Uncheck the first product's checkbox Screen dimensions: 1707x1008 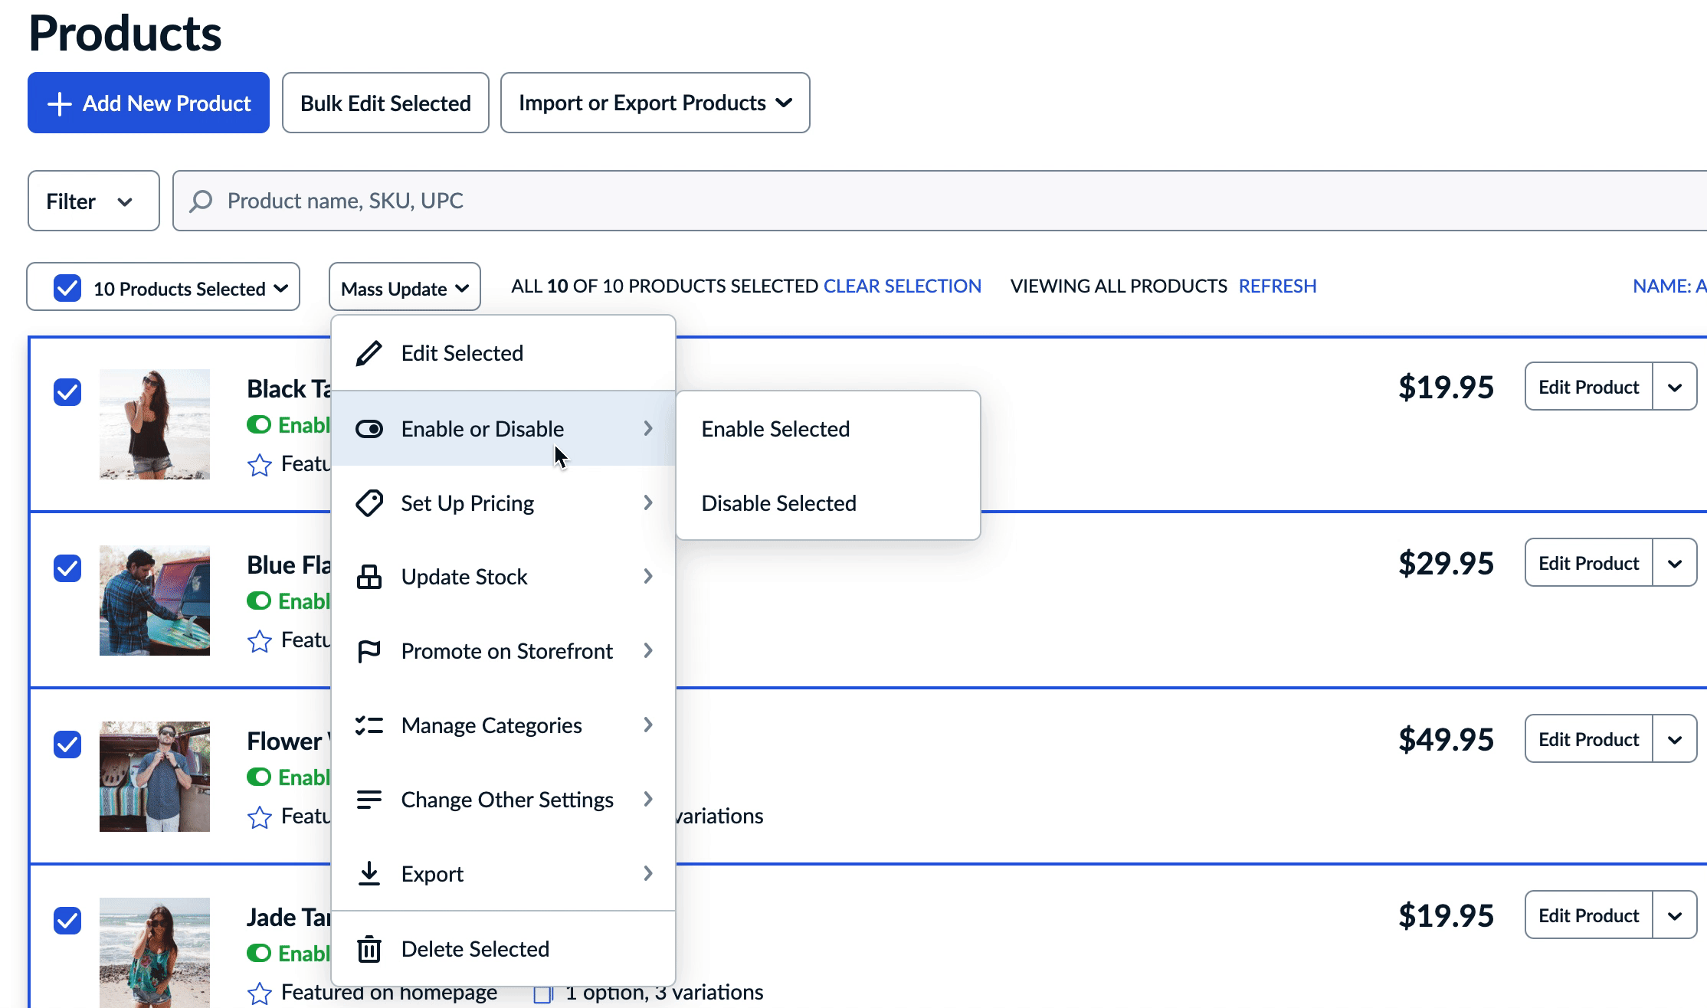tap(67, 392)
